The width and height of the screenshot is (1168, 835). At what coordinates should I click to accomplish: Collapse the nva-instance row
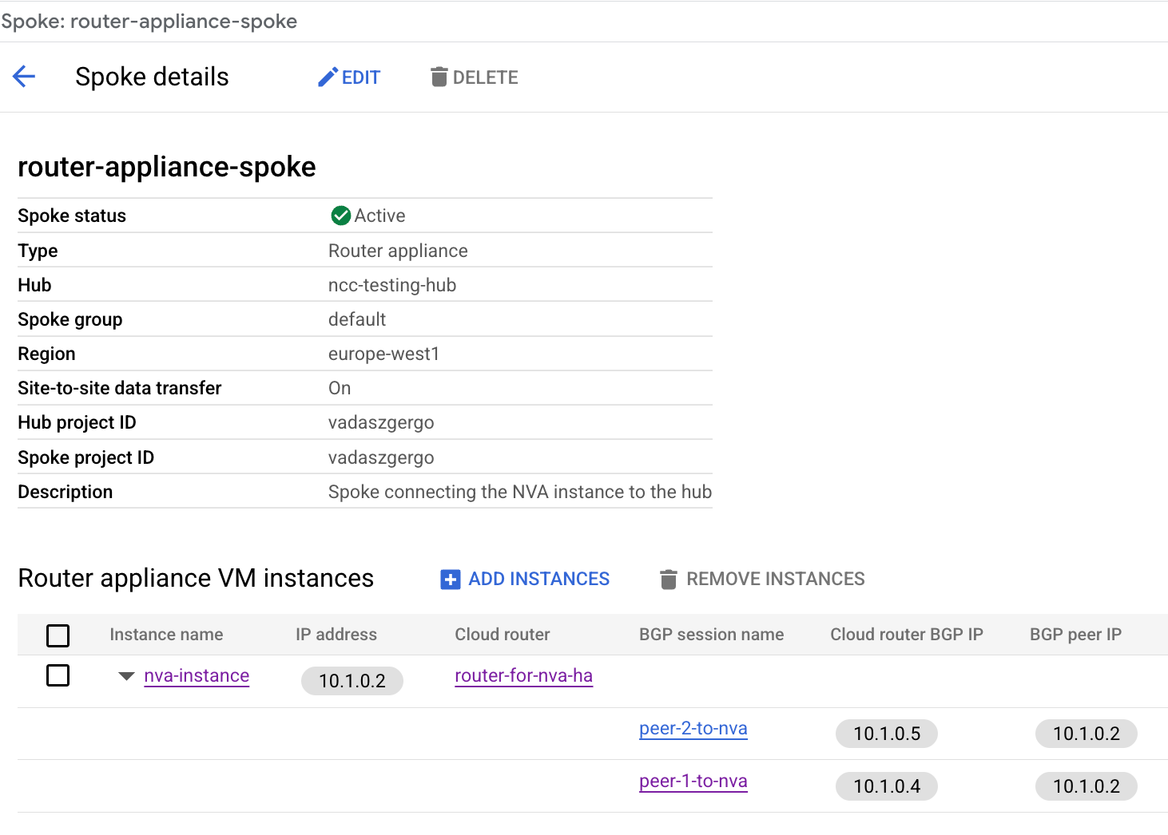click(x=126, y=676)
